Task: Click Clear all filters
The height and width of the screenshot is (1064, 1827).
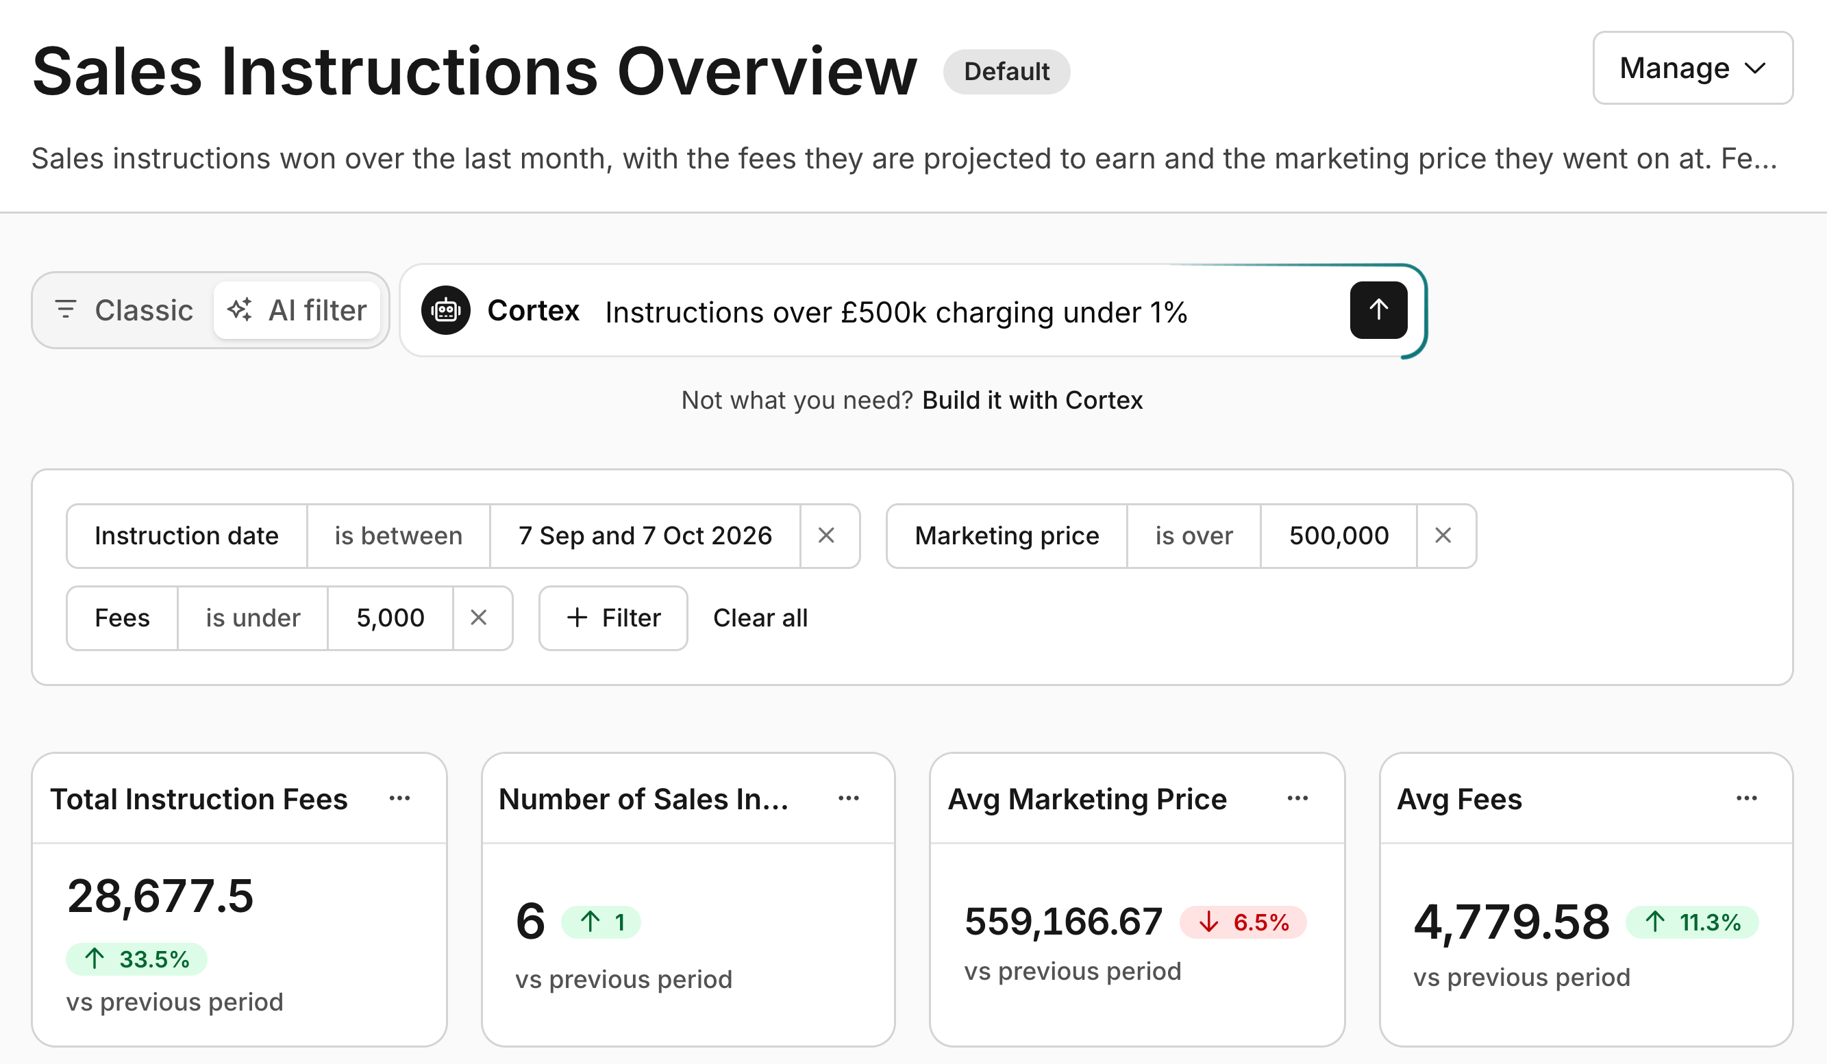Action: [760, 618]
